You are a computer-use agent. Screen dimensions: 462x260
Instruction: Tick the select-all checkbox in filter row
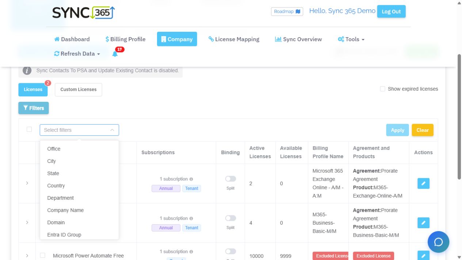pyautogui.click(x=29, y=129)
